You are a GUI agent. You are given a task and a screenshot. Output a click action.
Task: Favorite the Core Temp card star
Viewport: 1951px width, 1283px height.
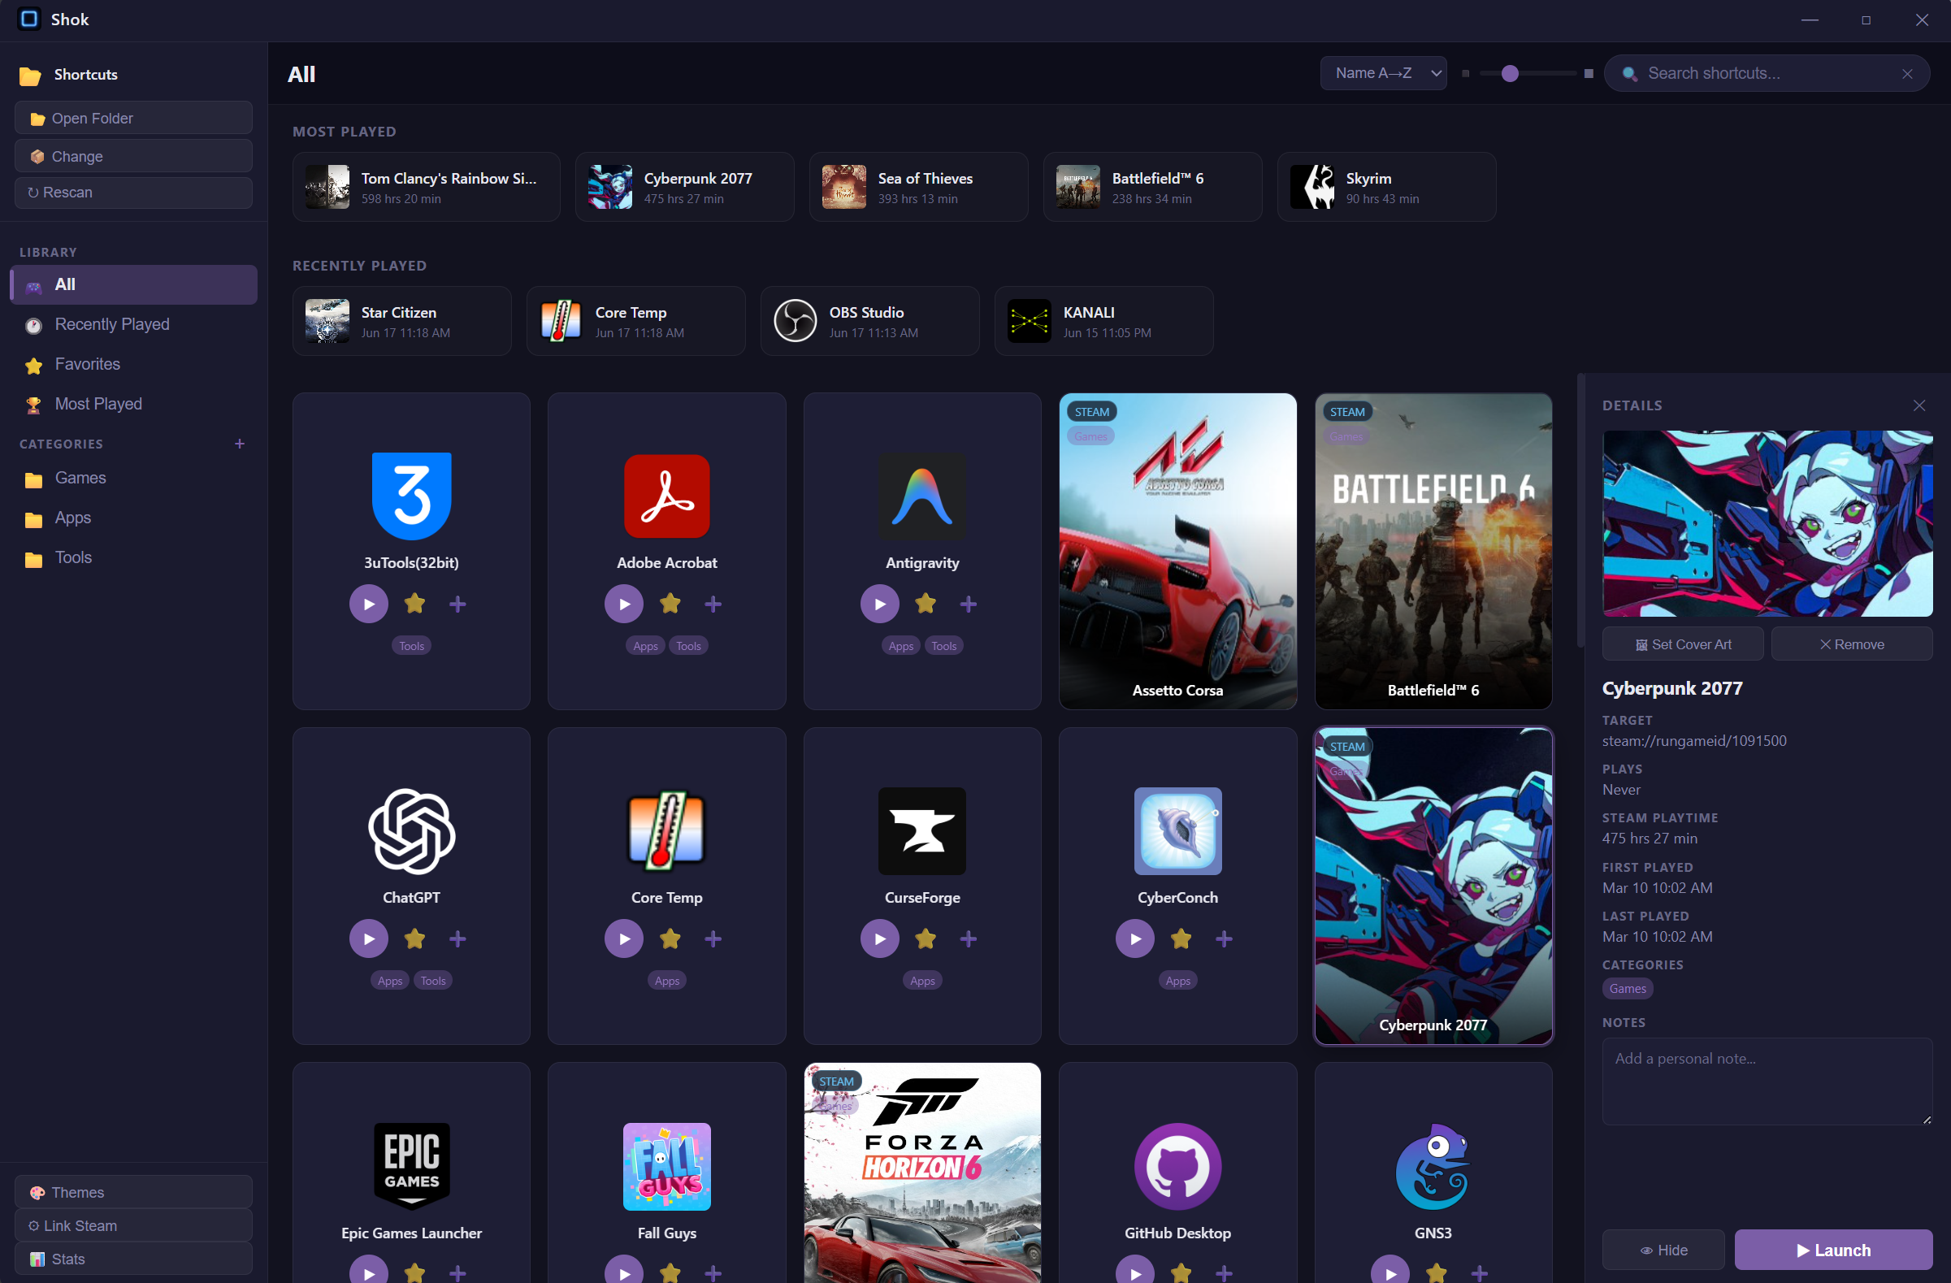point(670,938)
